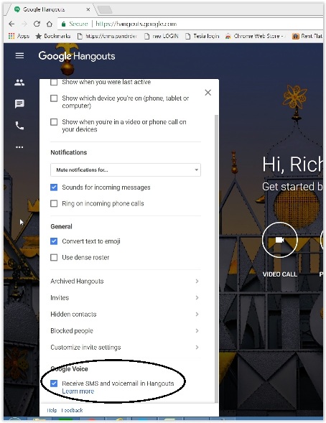Screen dimensions: 326x423
Task: Open the Bookmarks star folder
Action: [53, 36]
